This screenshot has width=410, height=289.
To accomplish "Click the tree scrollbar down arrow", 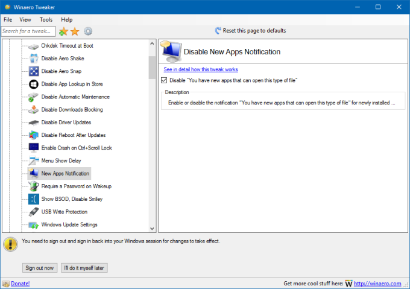I will coord(152,228).
